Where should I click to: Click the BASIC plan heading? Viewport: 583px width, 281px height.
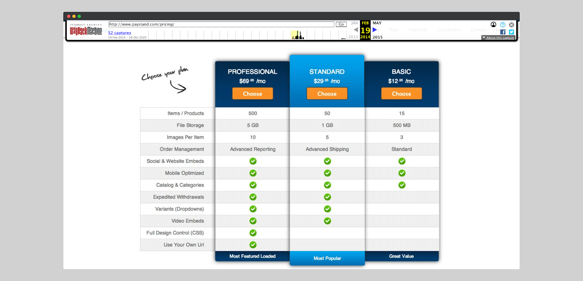[402, 72]
